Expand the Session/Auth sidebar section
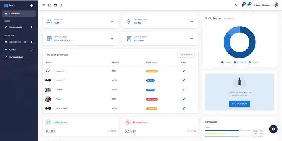Screen dimensions: 282x141 19,27
